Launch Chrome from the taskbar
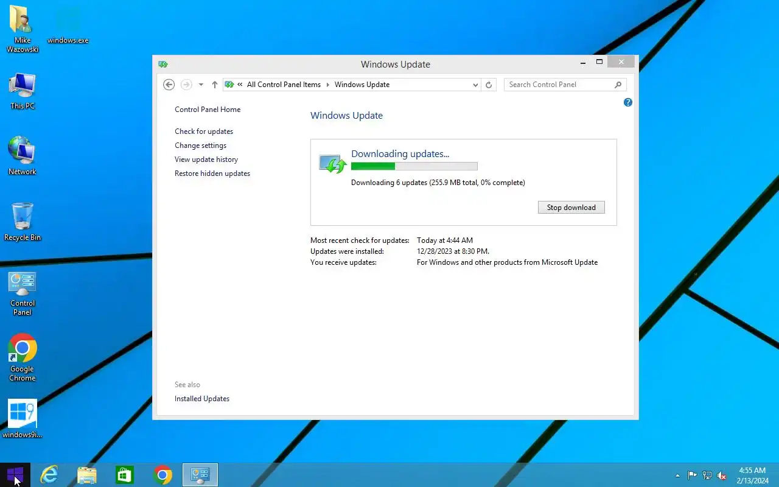 (162, 475)
